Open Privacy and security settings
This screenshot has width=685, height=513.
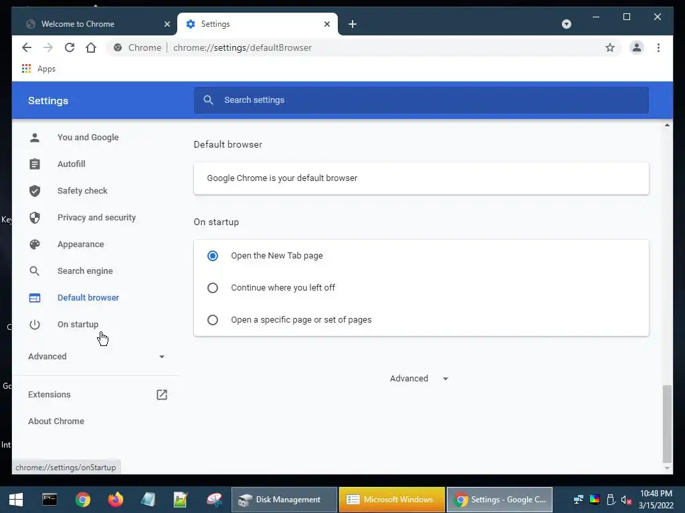click(96, 217)
